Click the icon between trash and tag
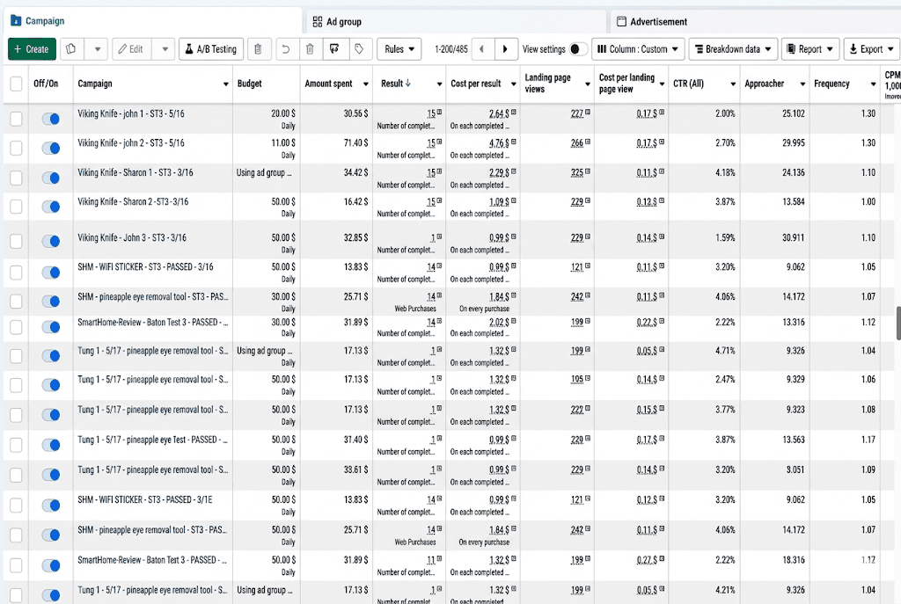This screenshot has width=901, height=604. pyautogui.click(x=334, y=49)
